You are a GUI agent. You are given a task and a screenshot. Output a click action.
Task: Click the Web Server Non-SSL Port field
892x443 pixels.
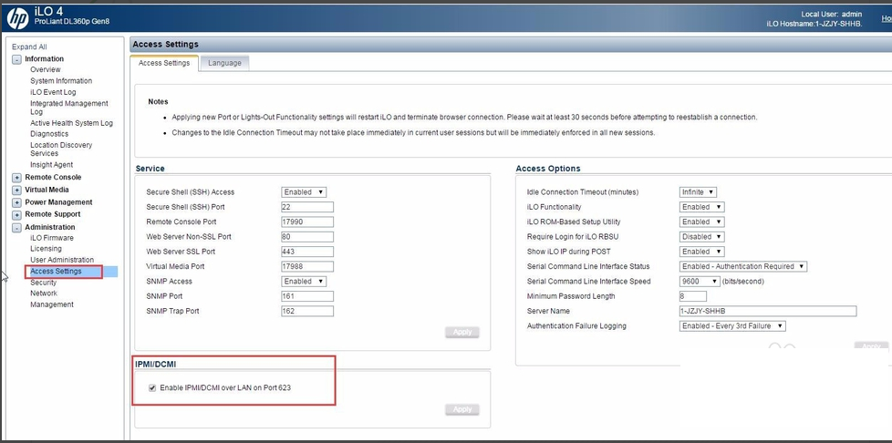coord(307,237)
